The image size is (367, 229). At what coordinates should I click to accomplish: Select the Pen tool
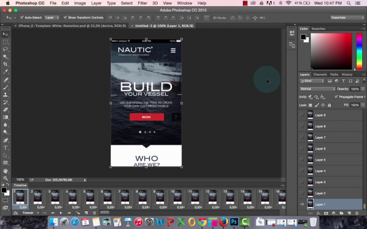[x=6, y=140]
